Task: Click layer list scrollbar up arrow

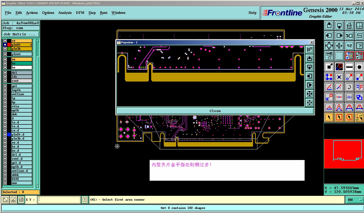Action: click(38, 41)
